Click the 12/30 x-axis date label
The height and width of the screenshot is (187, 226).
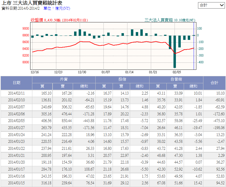[x=82, y=72]
